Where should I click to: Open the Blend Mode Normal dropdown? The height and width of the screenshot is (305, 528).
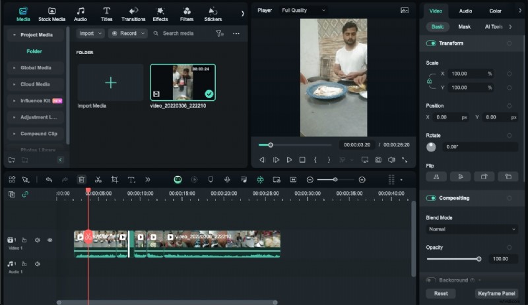coord(472,229)
